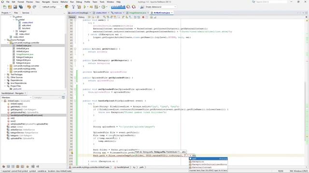Open the Navigate menu
Viewport: 309px width, 173px height.
click(46, 2)
